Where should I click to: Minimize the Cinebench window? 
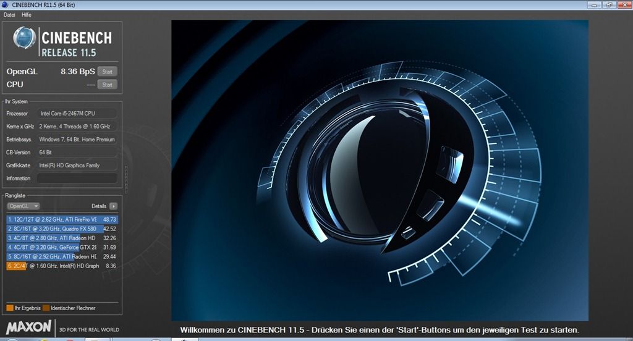pos(594,5)
